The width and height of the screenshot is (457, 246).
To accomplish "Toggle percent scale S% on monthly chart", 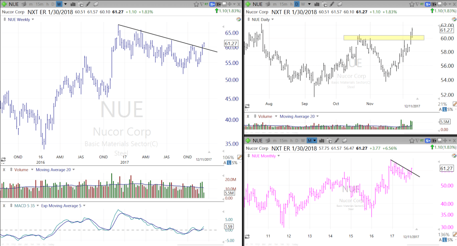I will click(451, 240).
